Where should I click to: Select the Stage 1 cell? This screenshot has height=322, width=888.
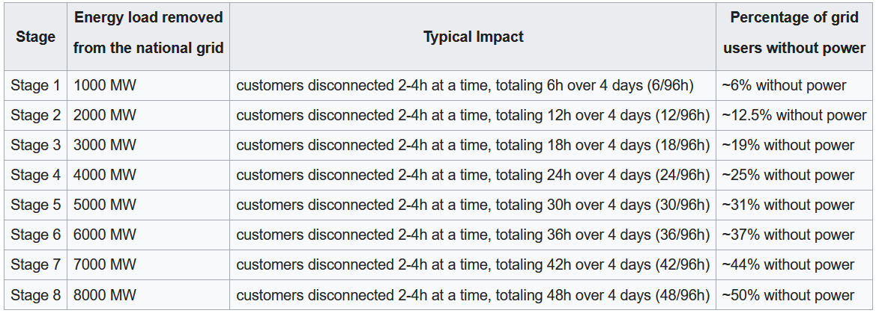click(x=35, y=86)
